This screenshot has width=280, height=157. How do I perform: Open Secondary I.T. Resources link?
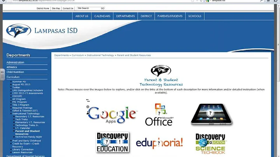point(30,117)
